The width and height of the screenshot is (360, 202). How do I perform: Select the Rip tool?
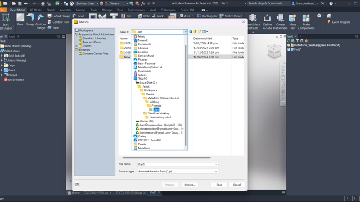click(x=126, y=16)
